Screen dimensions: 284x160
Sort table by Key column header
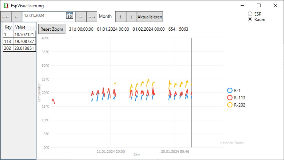8,27
